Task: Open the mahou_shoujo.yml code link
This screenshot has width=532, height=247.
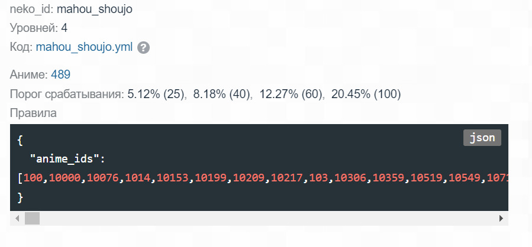Action: click(x=84, y=48)
